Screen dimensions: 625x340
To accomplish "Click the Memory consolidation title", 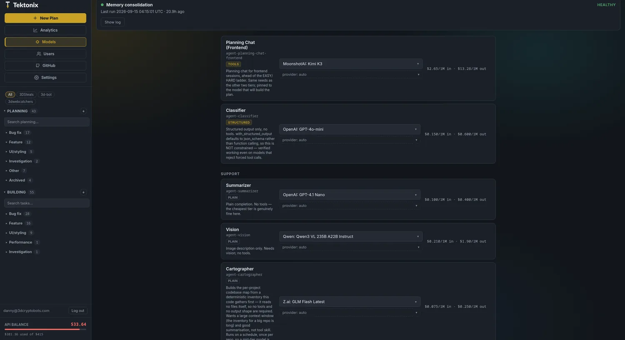I will [129, 5].
